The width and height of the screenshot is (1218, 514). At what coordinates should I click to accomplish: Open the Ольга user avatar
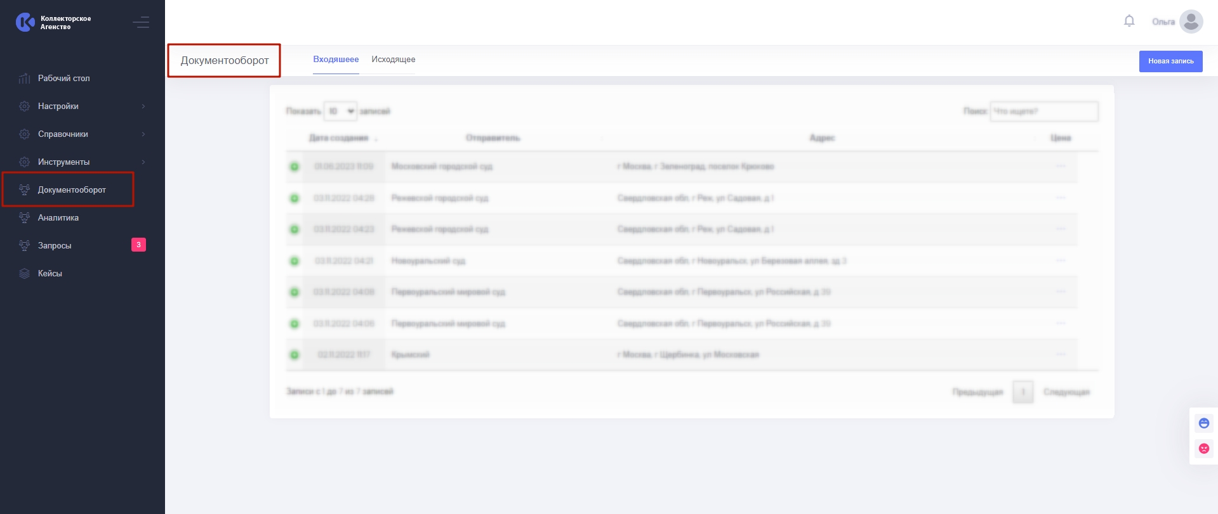(x=1191, y=22)
